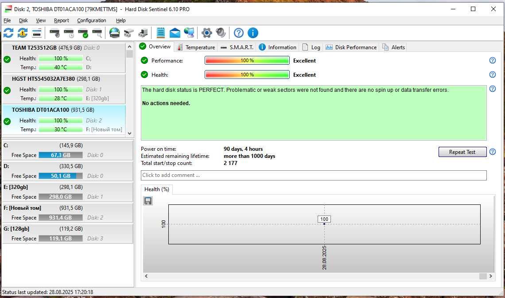This screenshot has height=298, width=505.
Task: Click the D: free space 50,1 GB bar
Action: (61, 176)
